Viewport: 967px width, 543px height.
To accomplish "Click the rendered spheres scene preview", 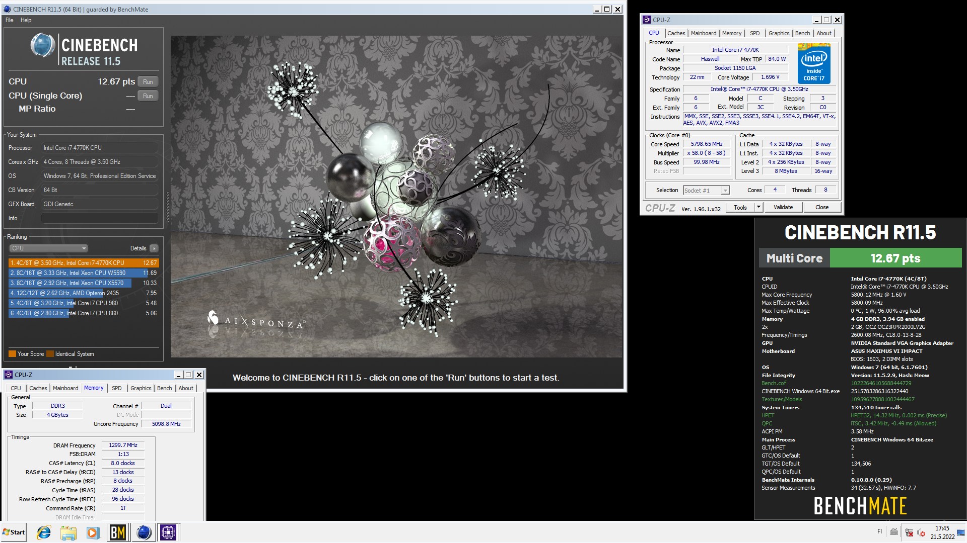I will (396, 197).
